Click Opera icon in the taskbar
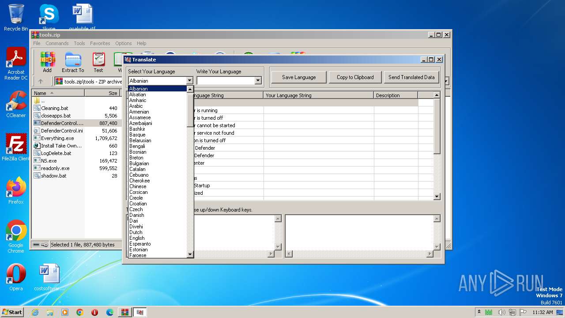 pos(95,312)
